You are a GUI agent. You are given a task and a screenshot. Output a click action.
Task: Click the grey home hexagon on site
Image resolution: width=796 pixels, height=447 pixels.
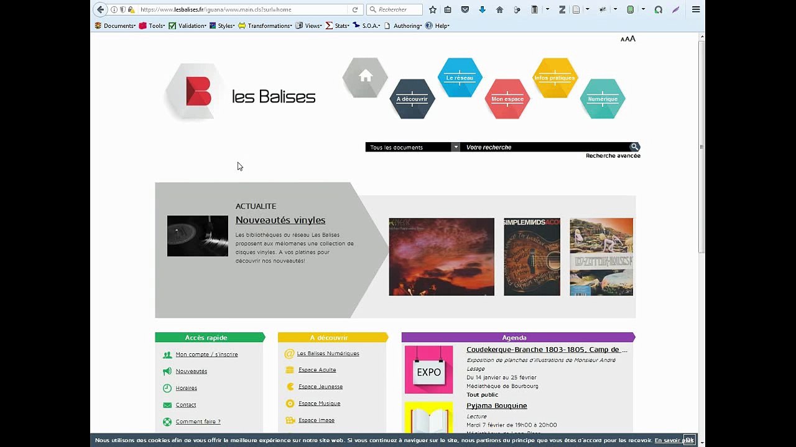(x=365, y=77)
